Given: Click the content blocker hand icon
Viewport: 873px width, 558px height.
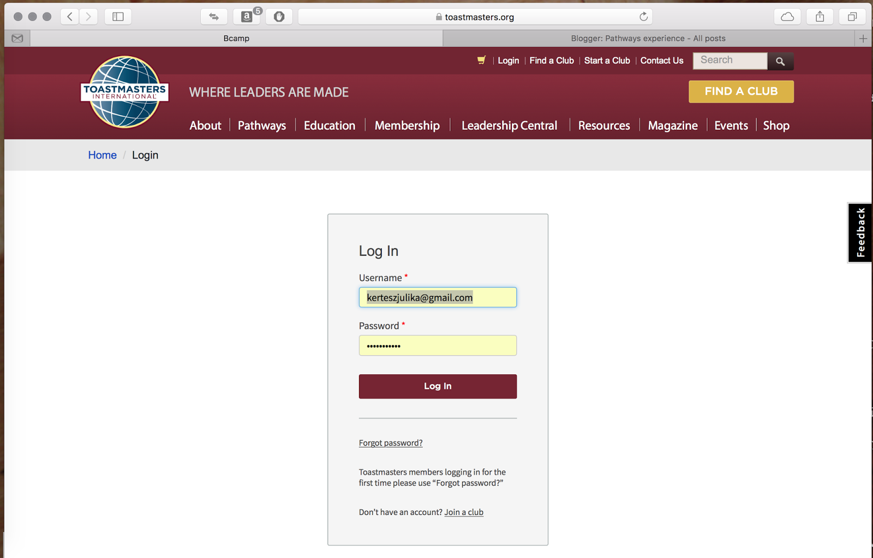Looking at the screenshot, I should 279,16.
